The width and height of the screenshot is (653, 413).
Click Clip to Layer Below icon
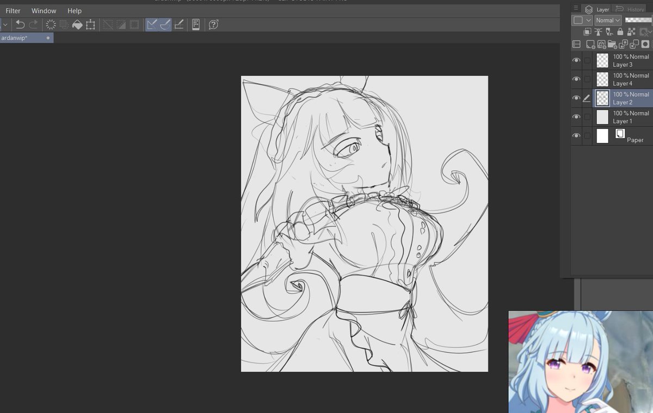pos(588,32)
